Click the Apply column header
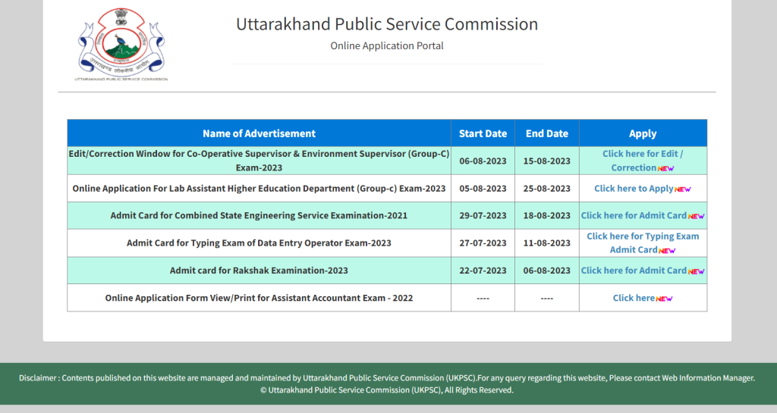This screenshot has width=777, height=413. (643, 133)
